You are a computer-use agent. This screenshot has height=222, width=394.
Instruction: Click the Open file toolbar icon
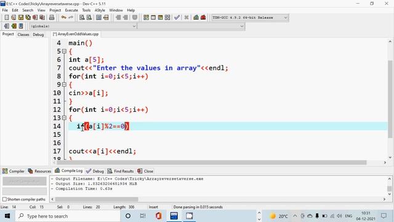tap(14, 17)
